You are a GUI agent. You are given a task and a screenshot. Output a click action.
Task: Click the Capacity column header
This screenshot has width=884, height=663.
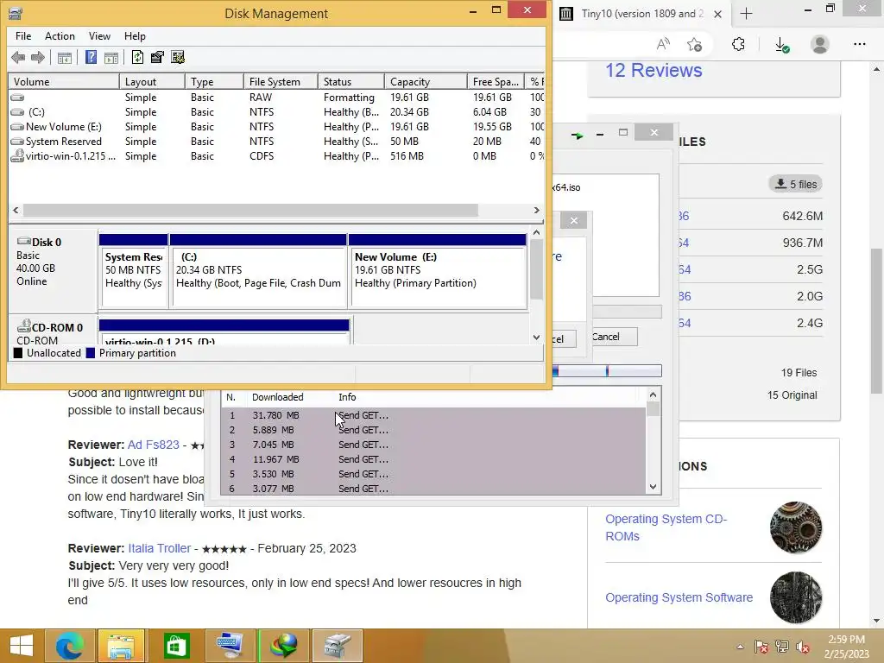point(426,82)
